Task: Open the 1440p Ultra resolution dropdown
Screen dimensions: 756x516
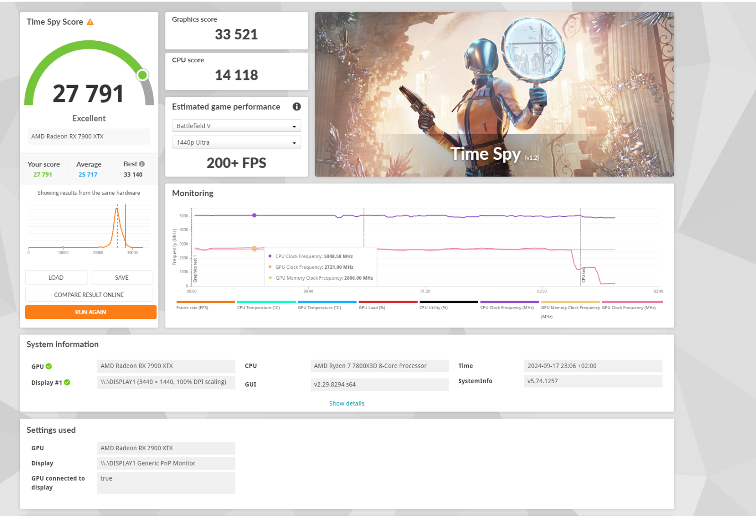Action: [x=236, y=142]
